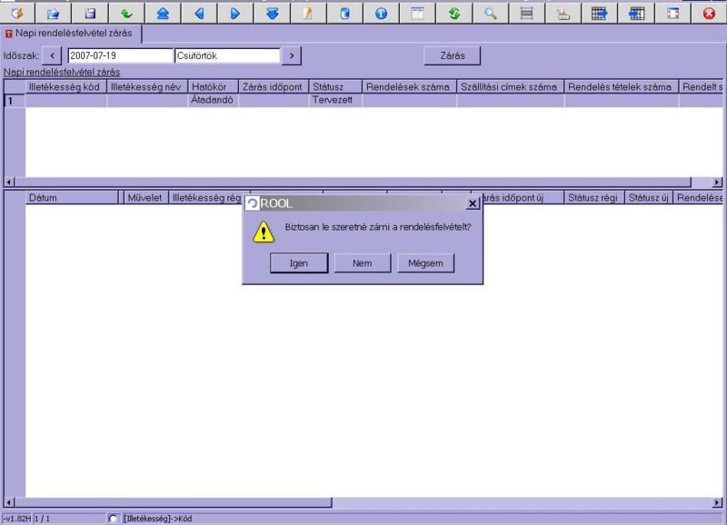Jump to last record with down arrow
The width and height of the screenshot is (727, 525).
272,14
